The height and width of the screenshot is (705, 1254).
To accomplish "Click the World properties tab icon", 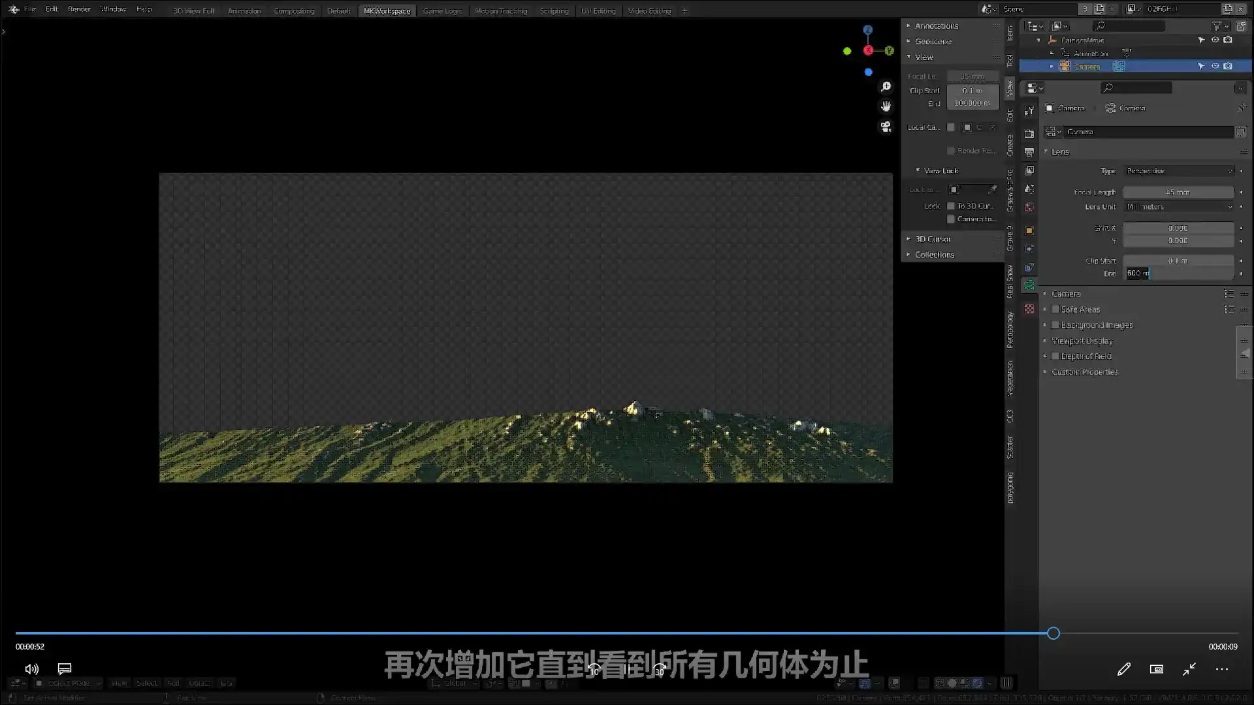I will point(1029,207).
